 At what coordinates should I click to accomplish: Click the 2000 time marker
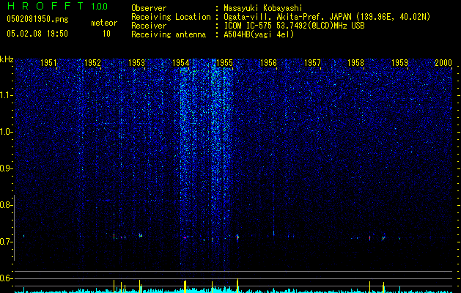tap(443, 63)
